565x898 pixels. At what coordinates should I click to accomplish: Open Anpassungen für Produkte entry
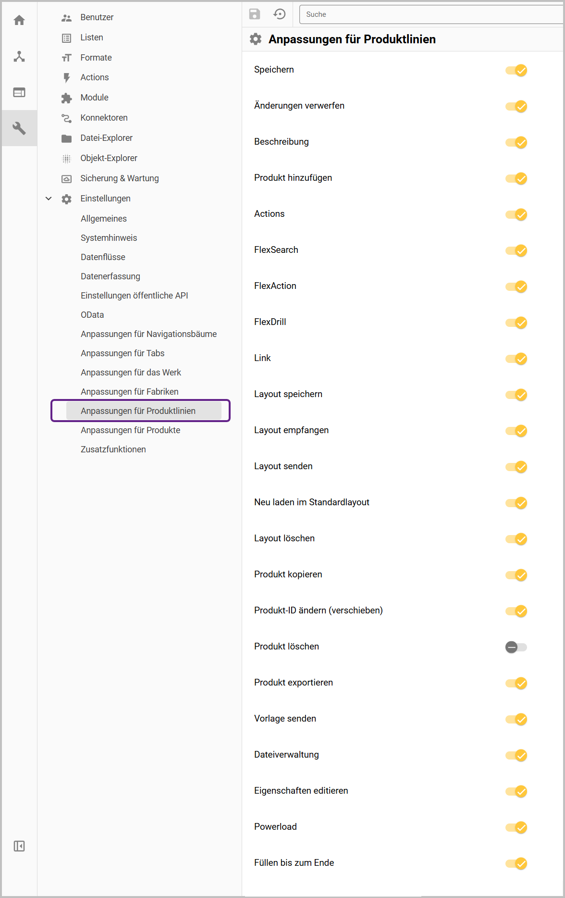pos(131,430)
